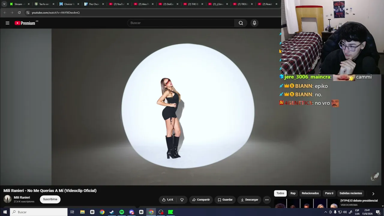This screenshot has width=384, height=216.
Task: Toggle the Guardar save-to-playlist button
Action: 225,200
